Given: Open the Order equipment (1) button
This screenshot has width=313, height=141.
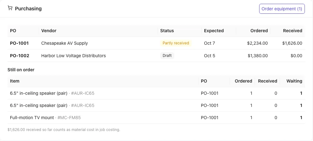Looking at the screenshot, I should 282,9.
